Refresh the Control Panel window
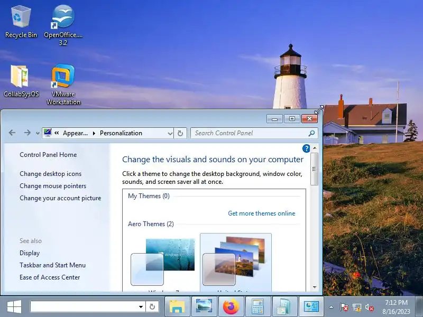423x317 pixels. click(x=180, y=133)
